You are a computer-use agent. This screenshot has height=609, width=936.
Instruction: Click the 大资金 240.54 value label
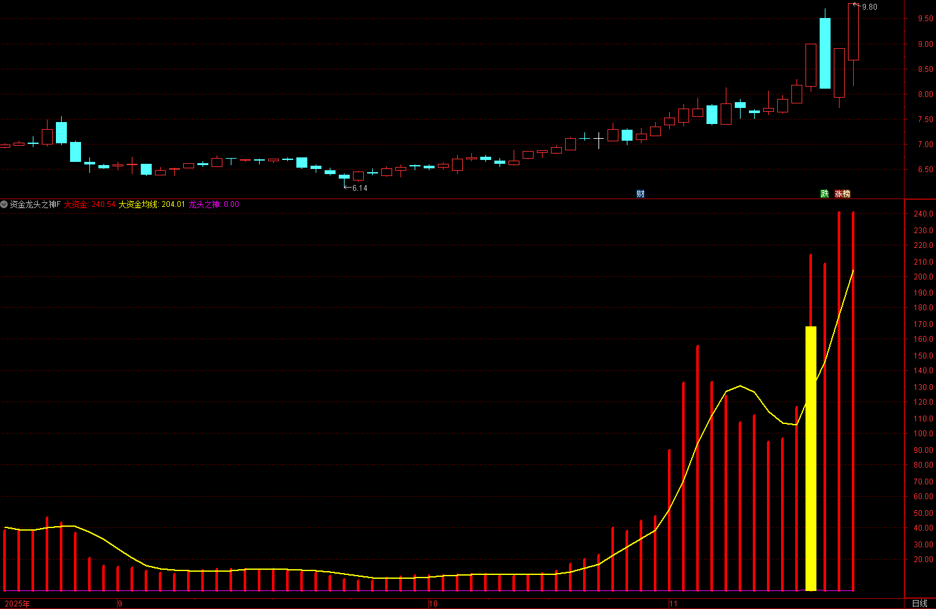(89, 204)
